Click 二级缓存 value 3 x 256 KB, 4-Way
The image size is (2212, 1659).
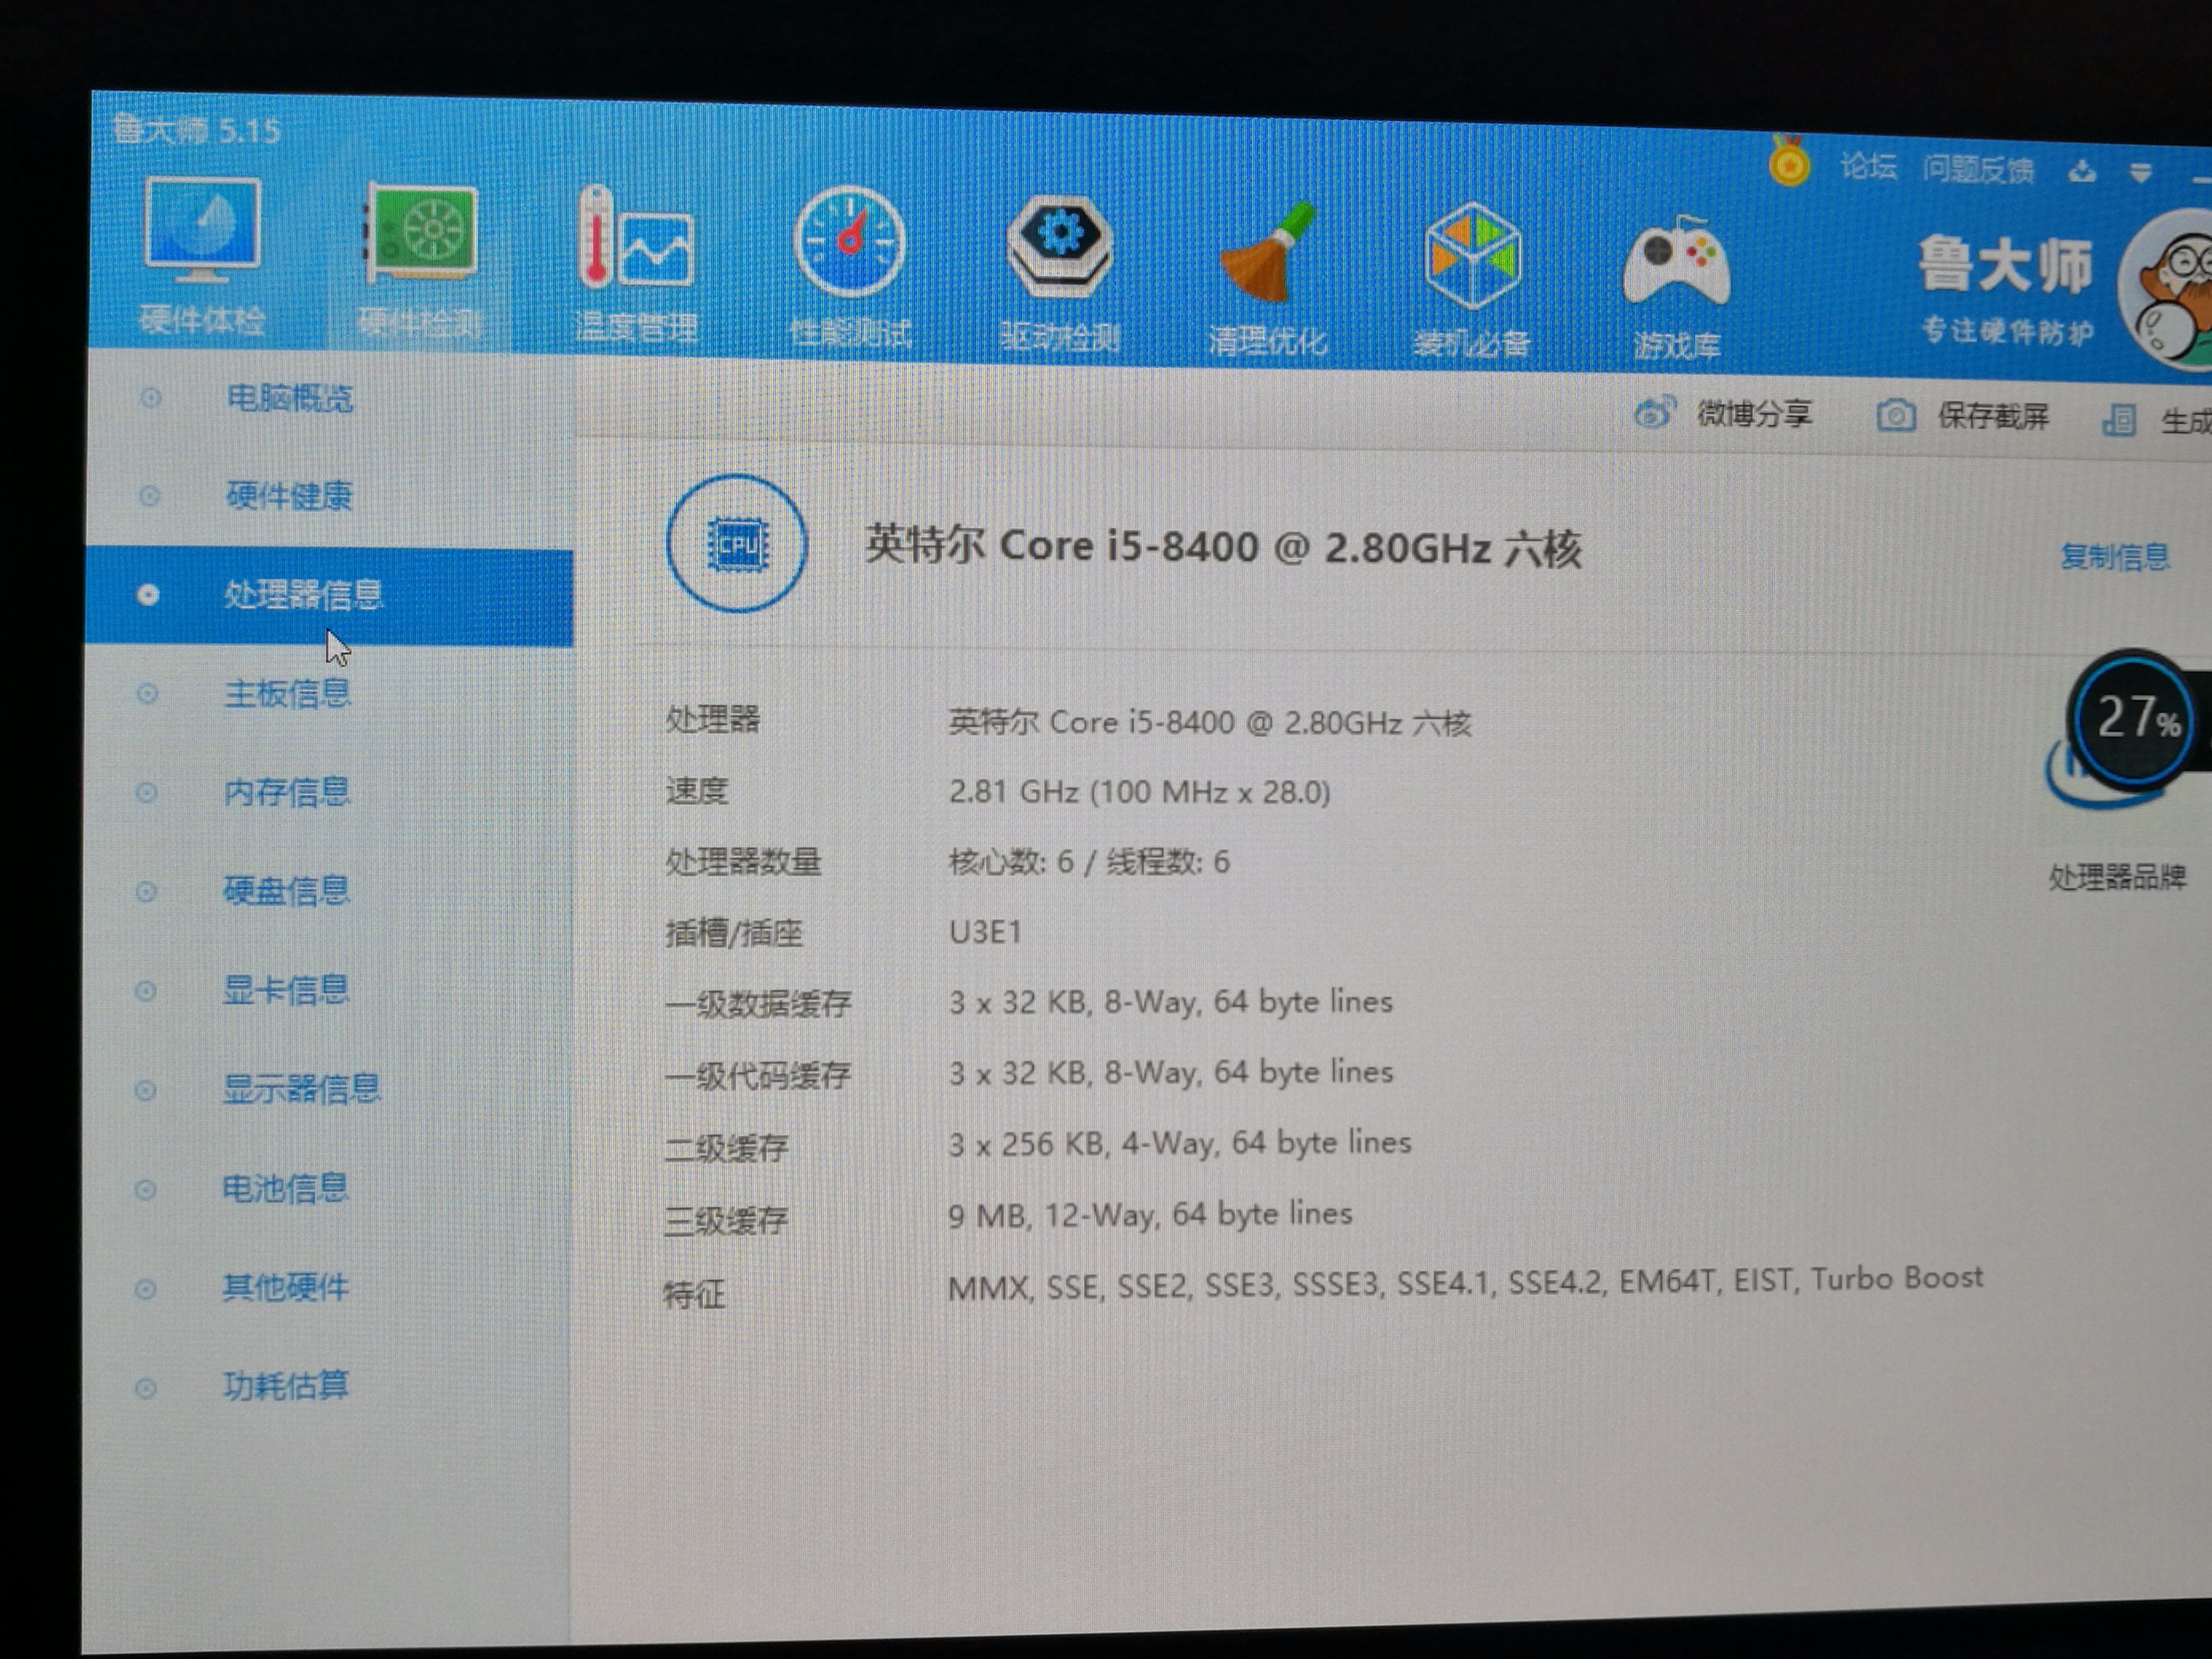(1180, 1143)
